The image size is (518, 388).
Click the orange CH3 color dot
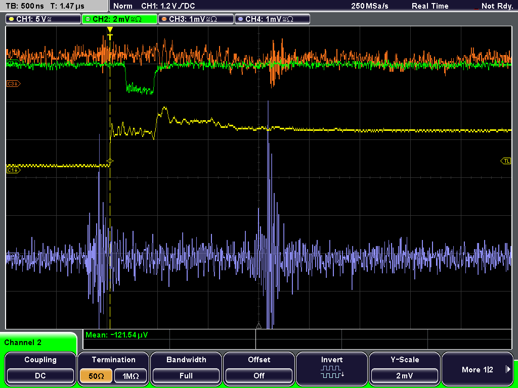[164, 19]
